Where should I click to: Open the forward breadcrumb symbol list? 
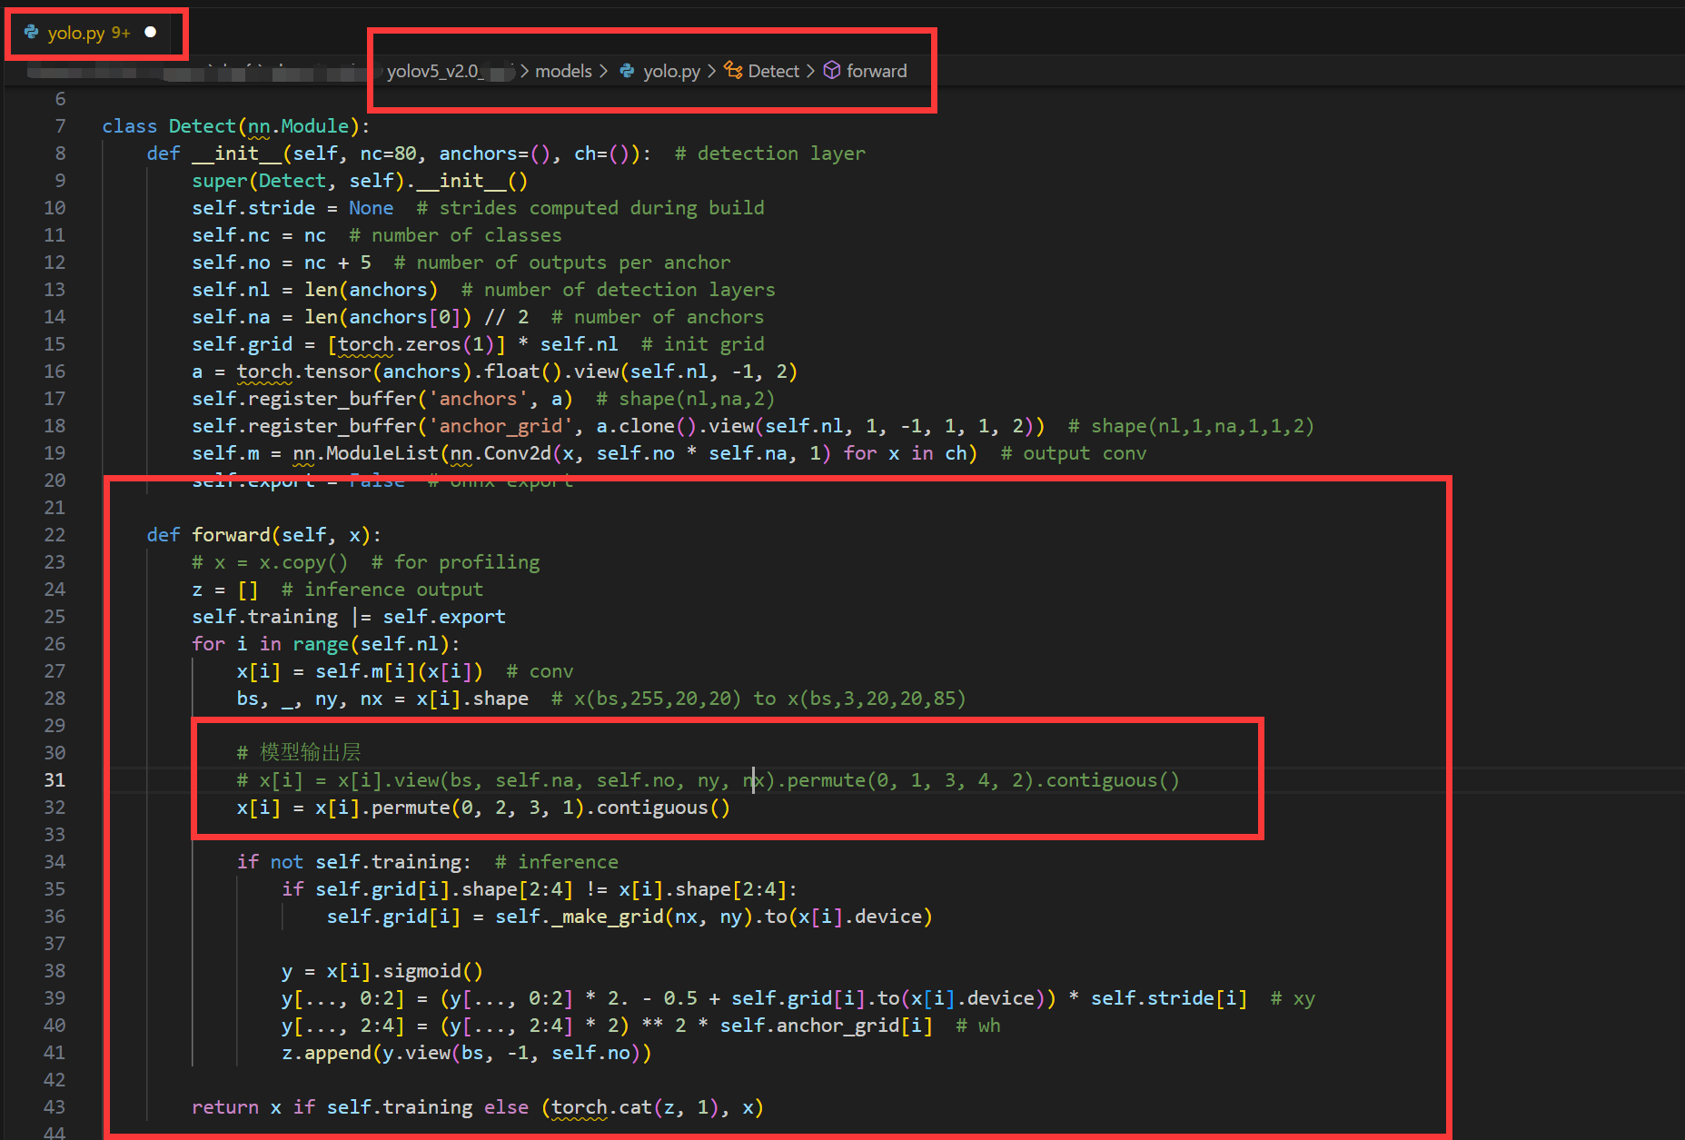click(x=877, y=71)
